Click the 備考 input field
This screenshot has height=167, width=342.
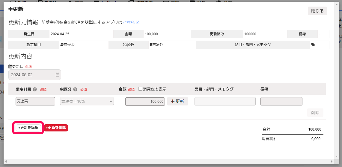(281, 101)
